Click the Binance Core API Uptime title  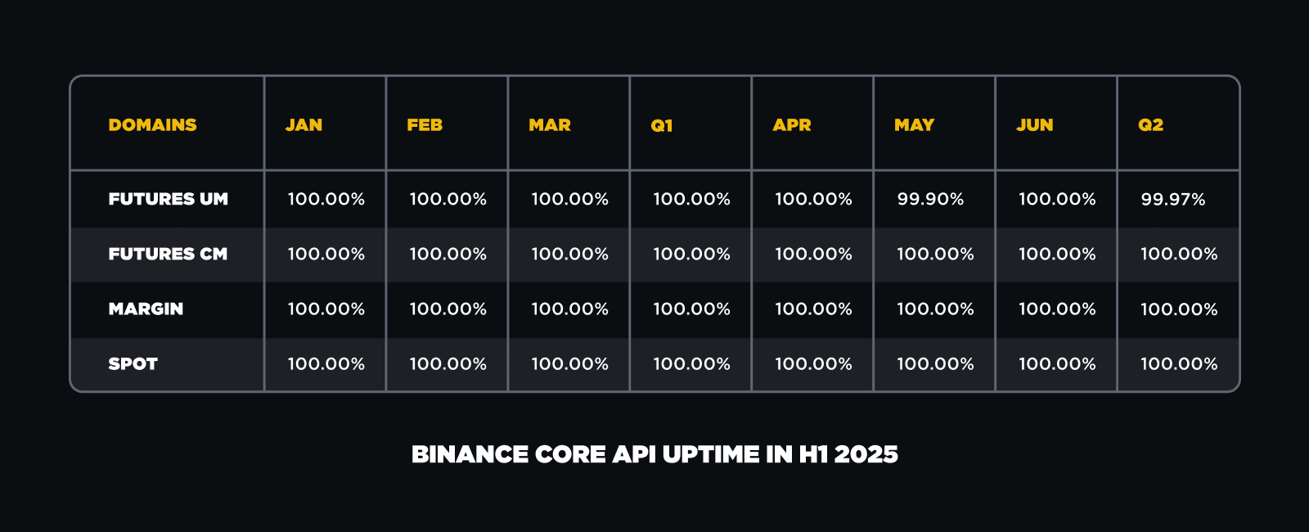tap(654, 454)
